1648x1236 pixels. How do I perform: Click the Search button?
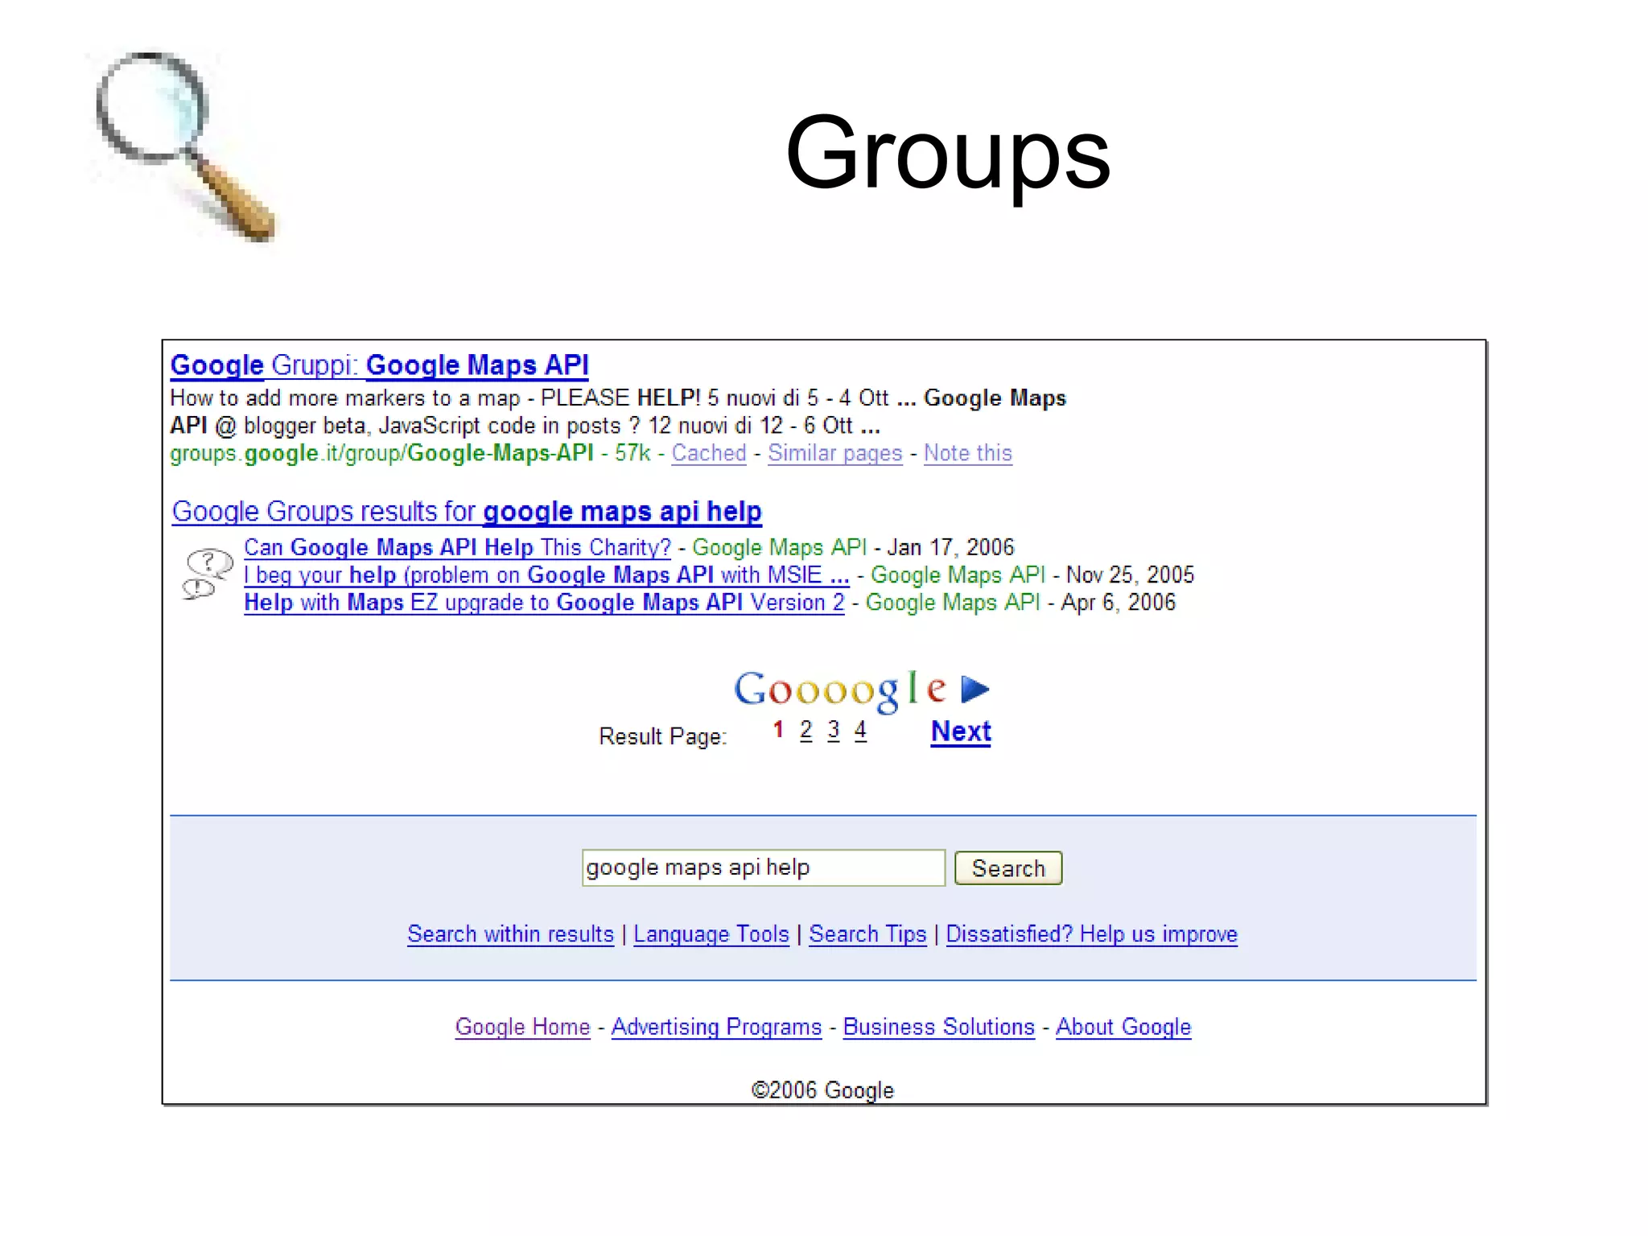pos(1008,868)
